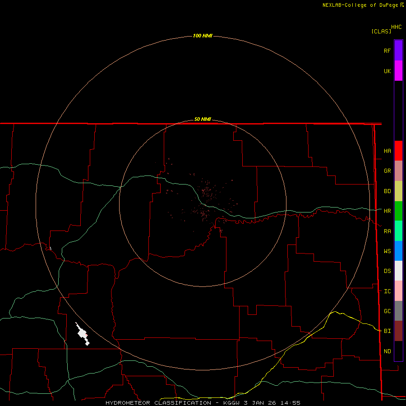This screenshot has width=406, height=406.
Task: Click the light pink IC legend swatch
Action: pyautogui.click(x=398, y=291)
